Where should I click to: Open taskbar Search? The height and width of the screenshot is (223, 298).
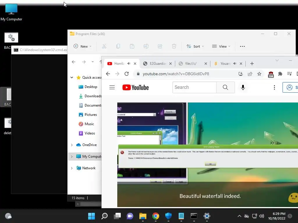104,216
